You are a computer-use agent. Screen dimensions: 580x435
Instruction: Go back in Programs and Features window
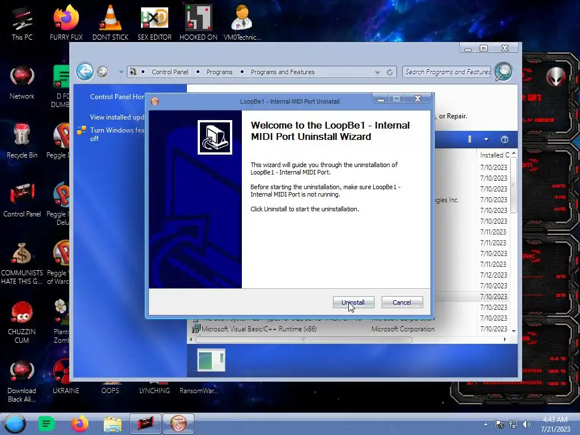click(85, 71)
